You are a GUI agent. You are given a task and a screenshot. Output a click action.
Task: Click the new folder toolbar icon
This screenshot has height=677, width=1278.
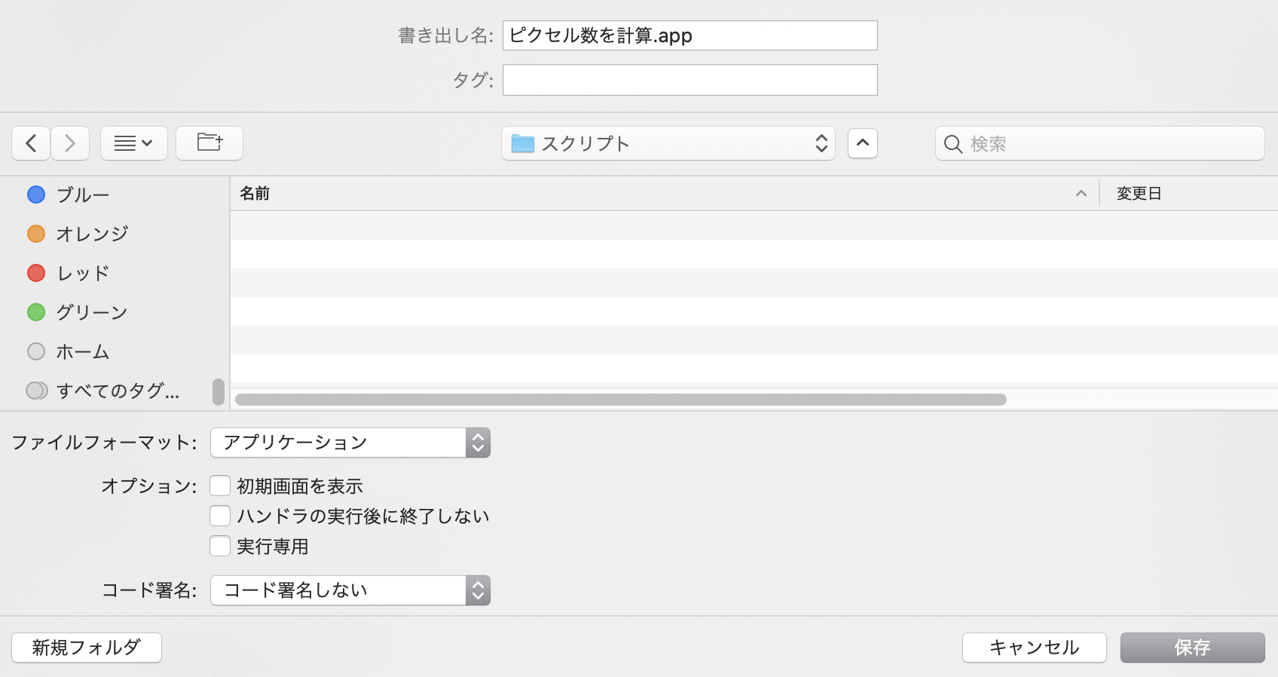click(x=209, y=143)
